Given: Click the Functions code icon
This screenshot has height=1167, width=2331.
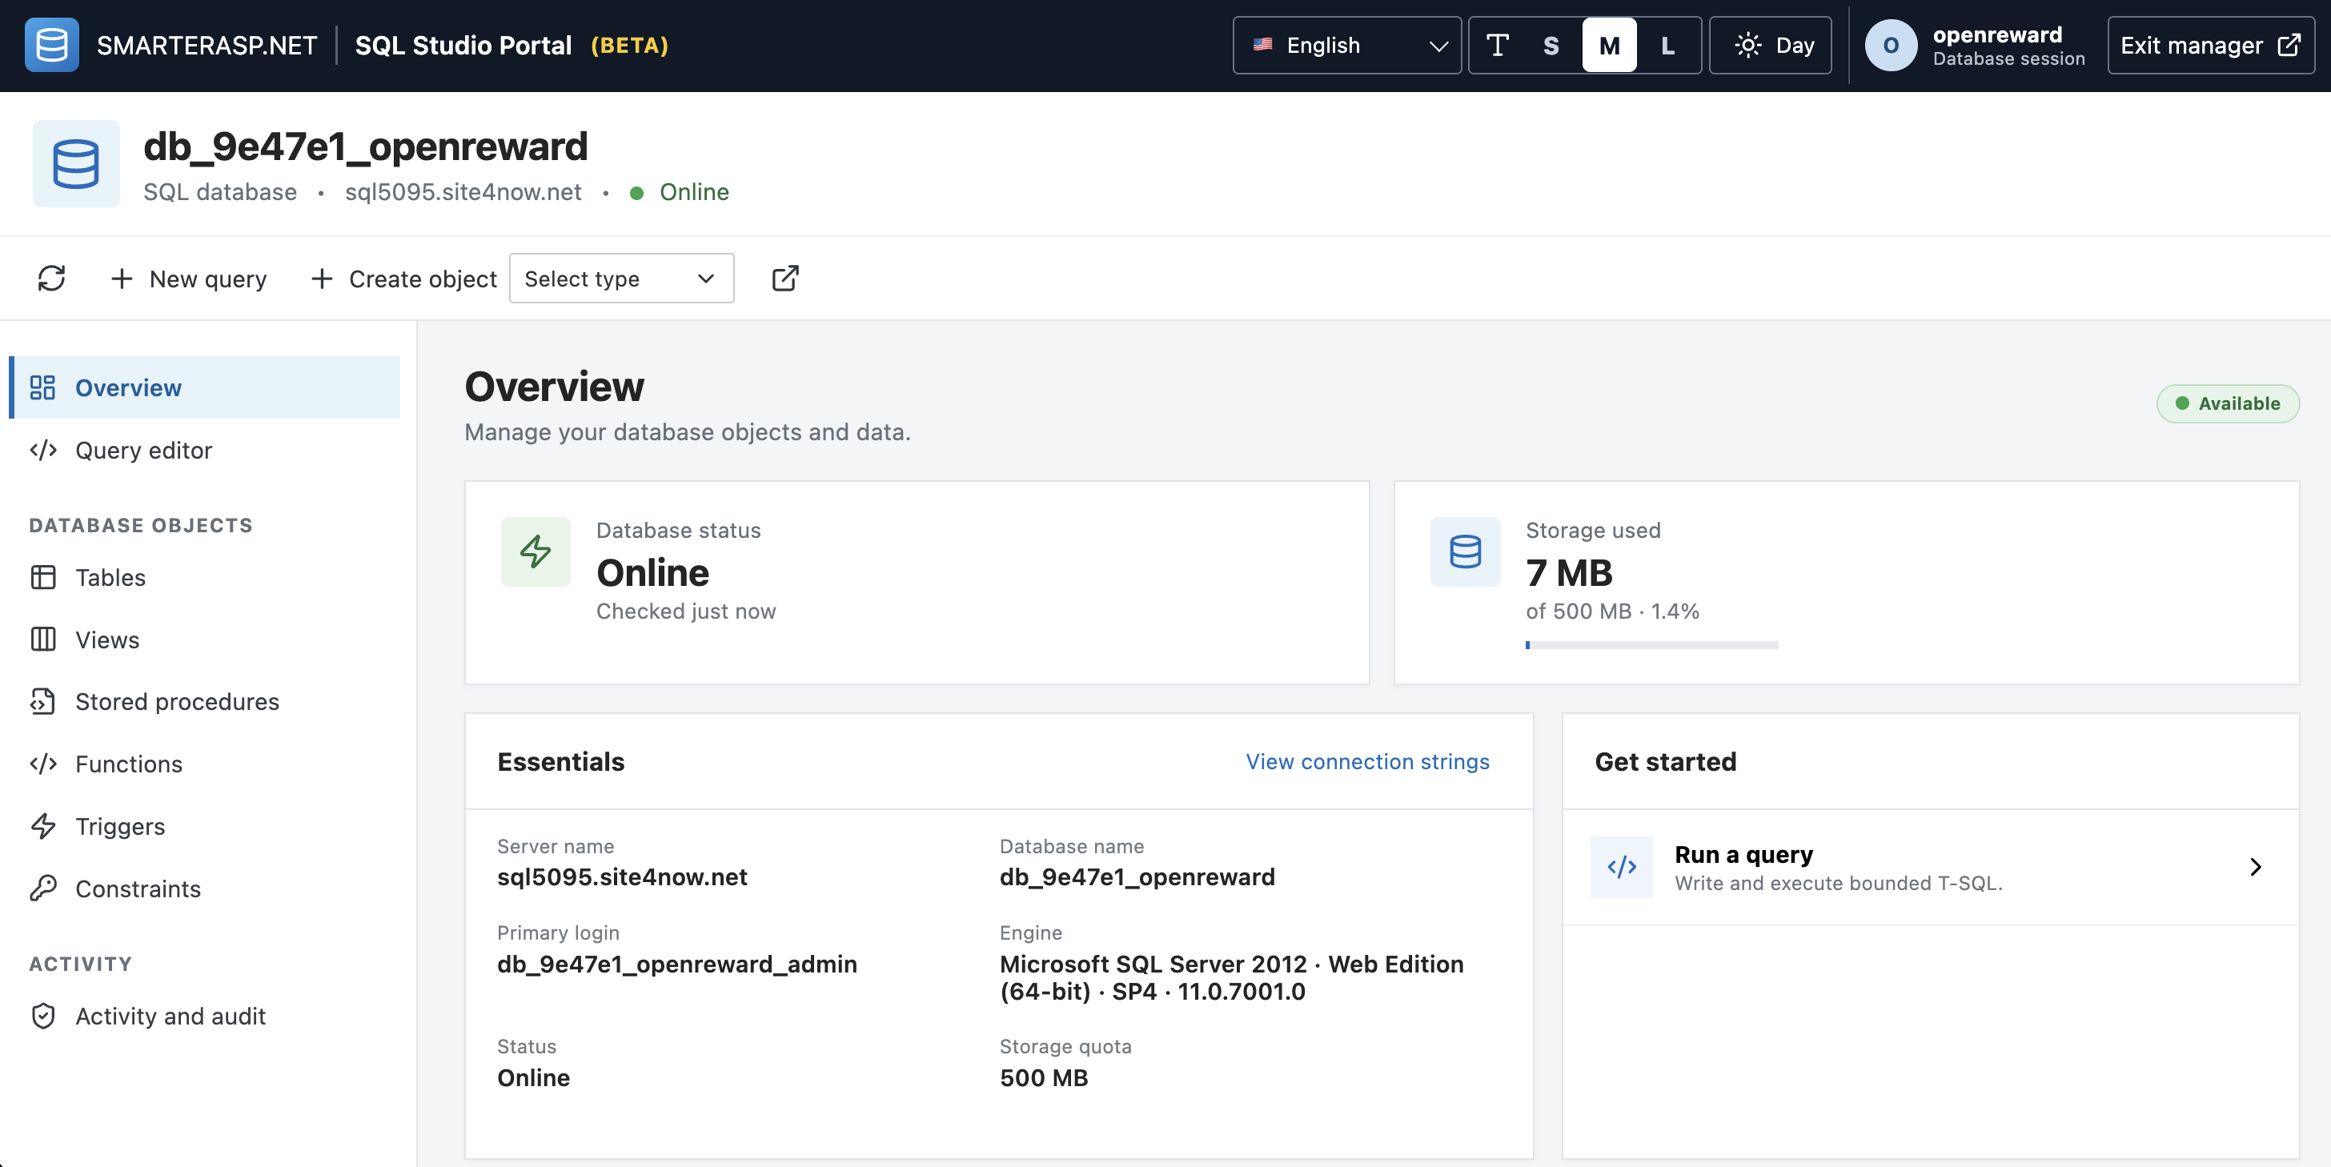Looking at the screenshot, I should pyautogui.click(x=42, y=764).
